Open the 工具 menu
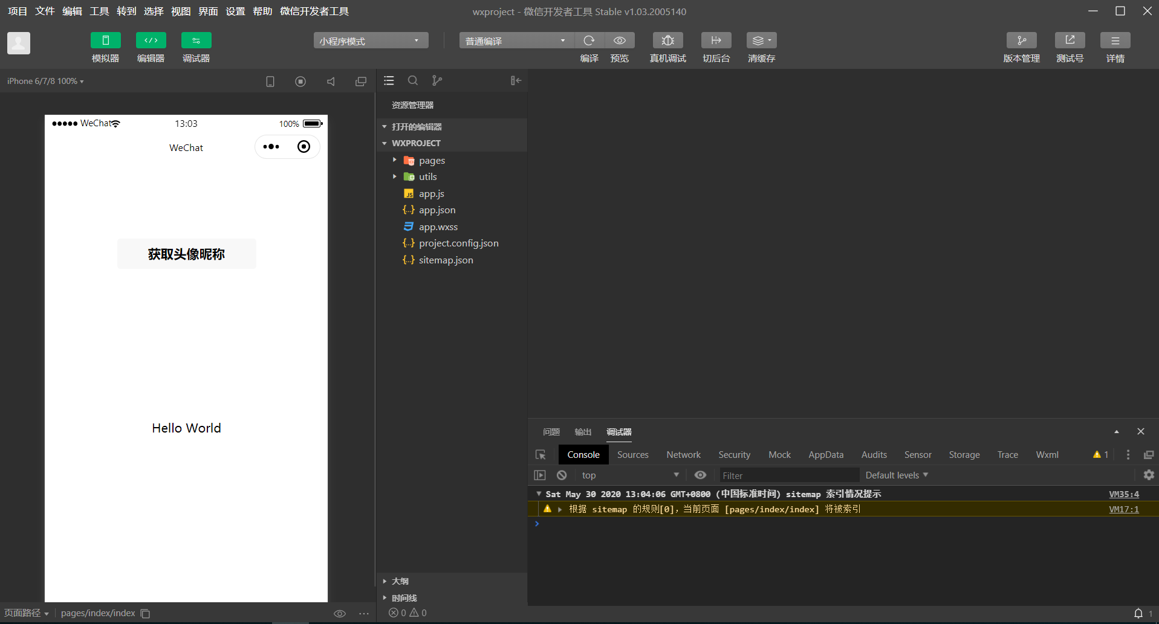 [99, 11]
